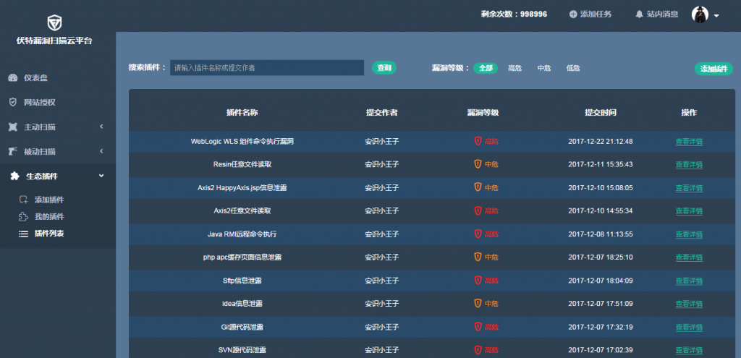
Task: Click orange shield icon in php apc row
Action: (478, 257)
